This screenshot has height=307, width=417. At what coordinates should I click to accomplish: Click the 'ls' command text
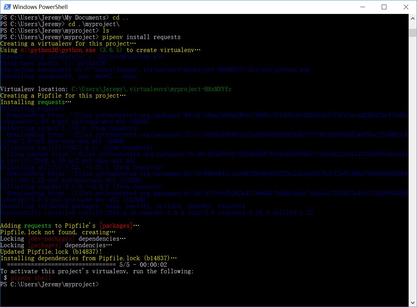pyautogui.click(x=106, y=31)
